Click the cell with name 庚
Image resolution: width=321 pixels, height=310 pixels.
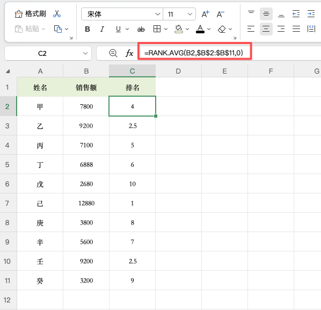tap(40, 222)
